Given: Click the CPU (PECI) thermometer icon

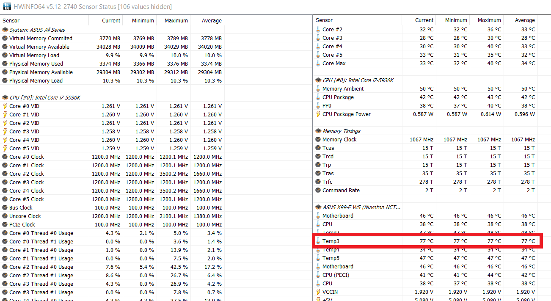Looking at the screenshot, I should pos(318,275).
